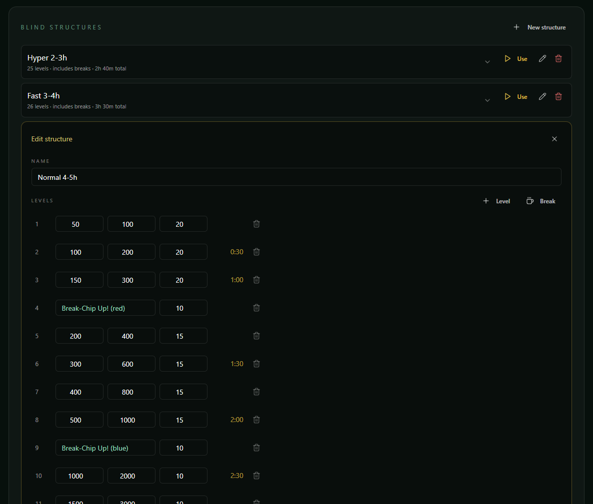Edit level 7 duration of 15 minutes
Image resolution: width=593 pixels, height=504 pixels.
click(x=183, y=392)
